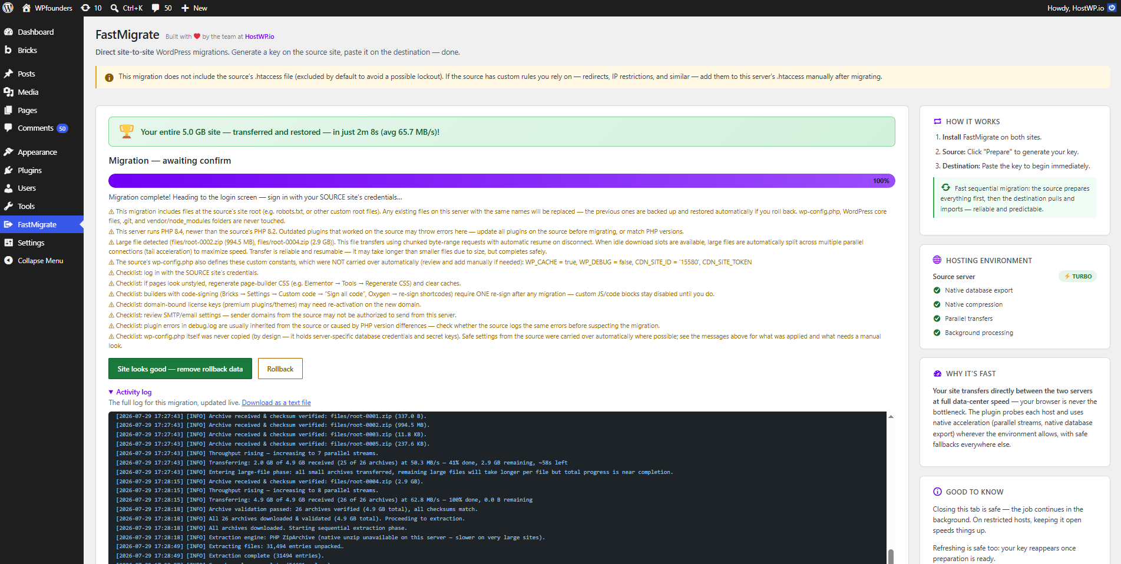Open the updates icon showing 10
Viewport: 1121px width, 564px height.
point(85,8)
